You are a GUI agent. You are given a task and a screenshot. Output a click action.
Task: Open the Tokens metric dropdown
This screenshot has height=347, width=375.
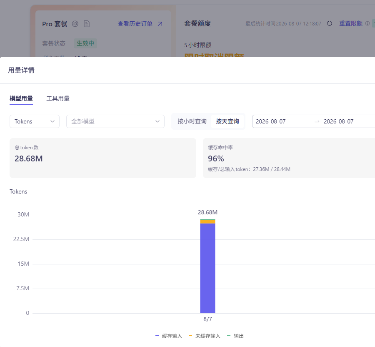tap(35, 121)
